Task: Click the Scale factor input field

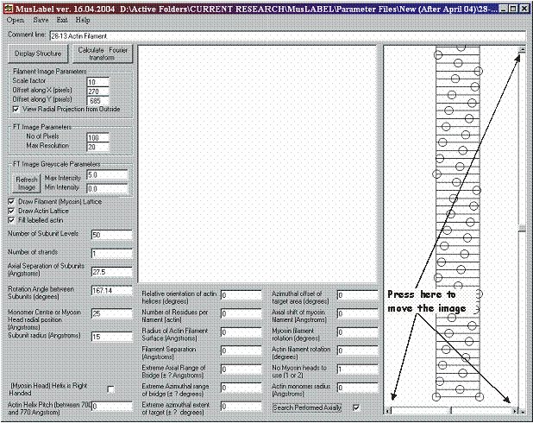Action: point(98,82)
